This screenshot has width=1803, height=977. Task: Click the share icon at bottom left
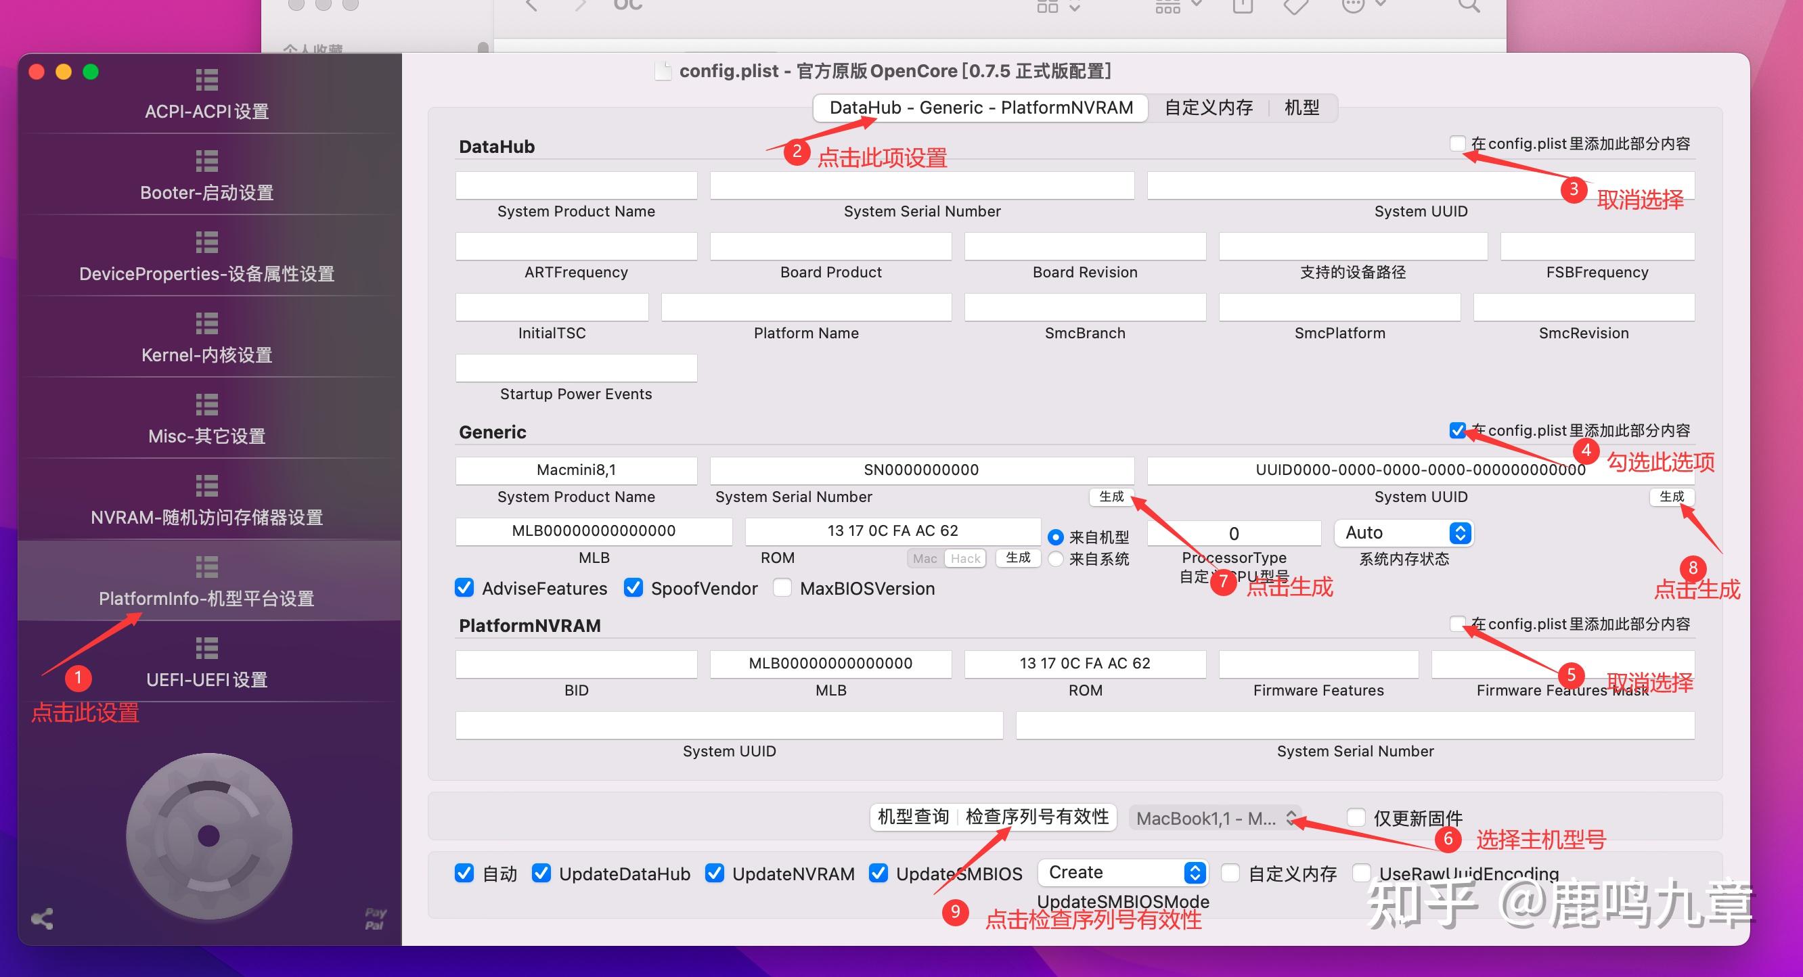click(42, 919)
